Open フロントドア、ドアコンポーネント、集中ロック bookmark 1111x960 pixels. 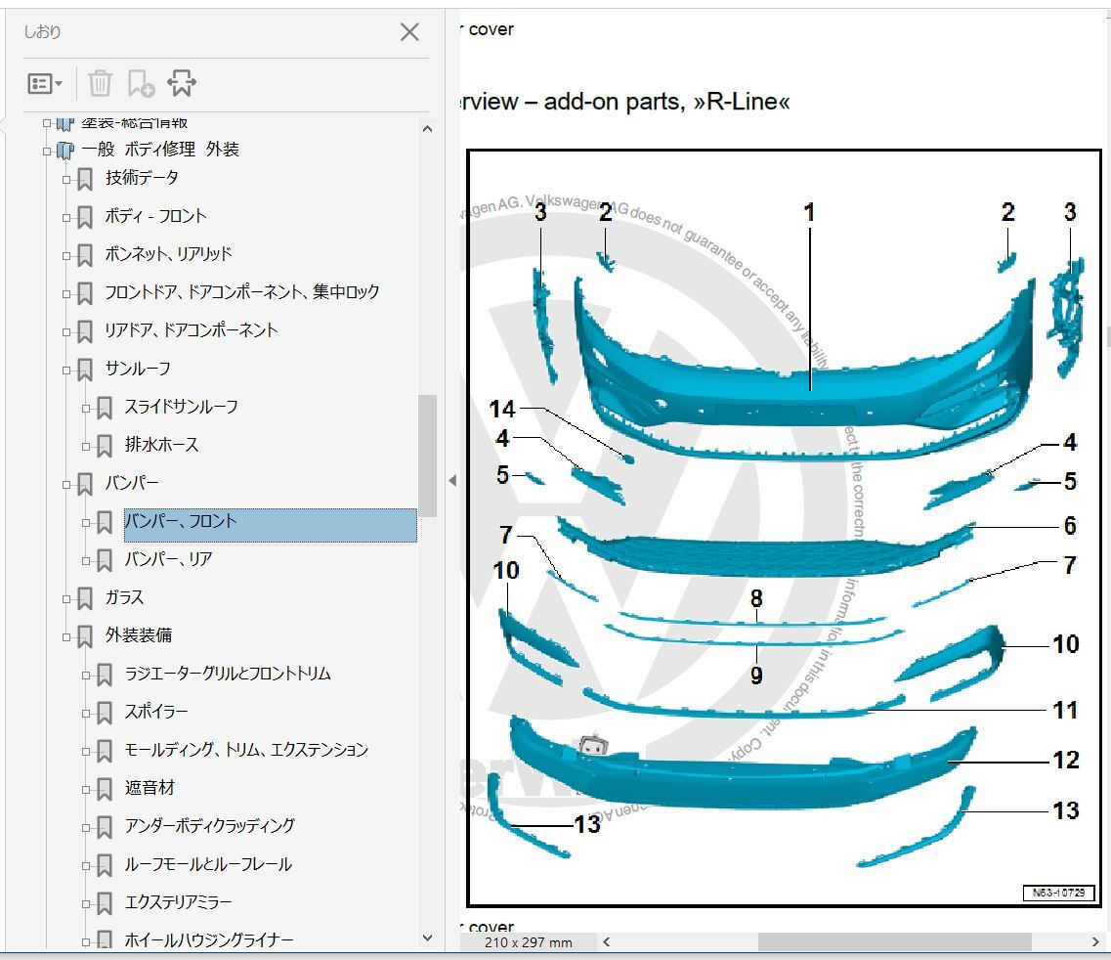242,291
